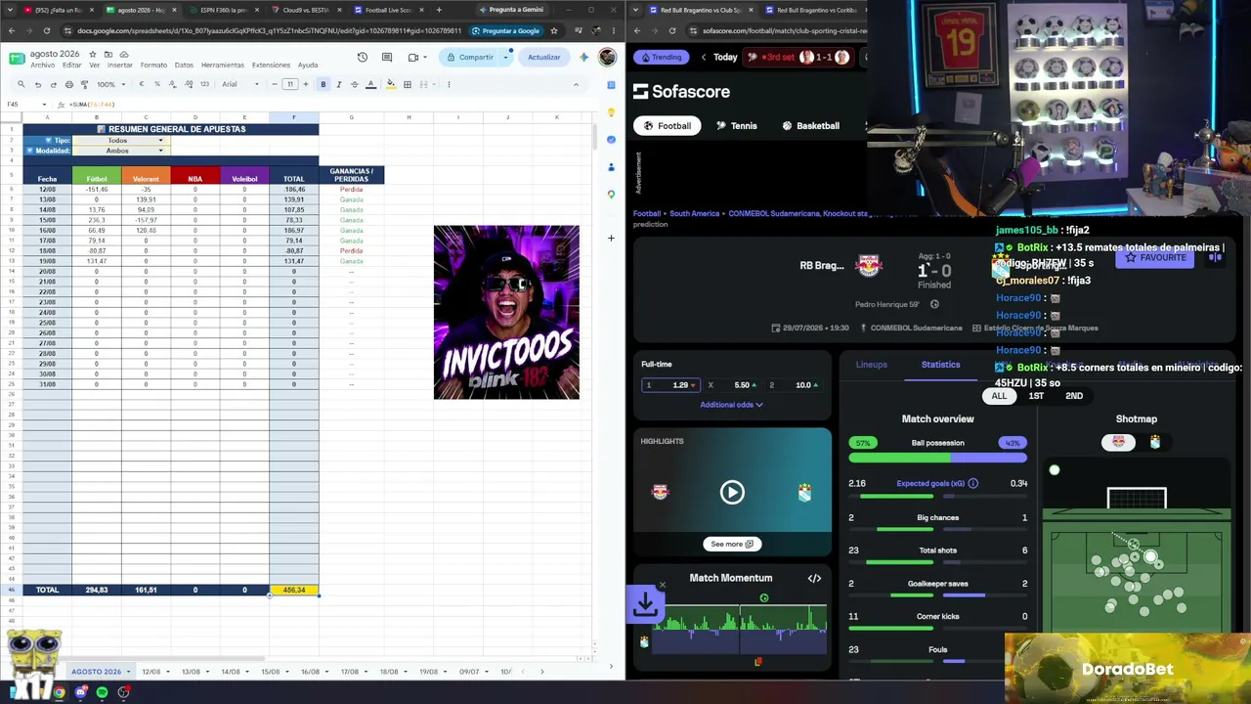
Task: Open the borders tool in Sheets toolbar
Action: click(x=408, y=84)
